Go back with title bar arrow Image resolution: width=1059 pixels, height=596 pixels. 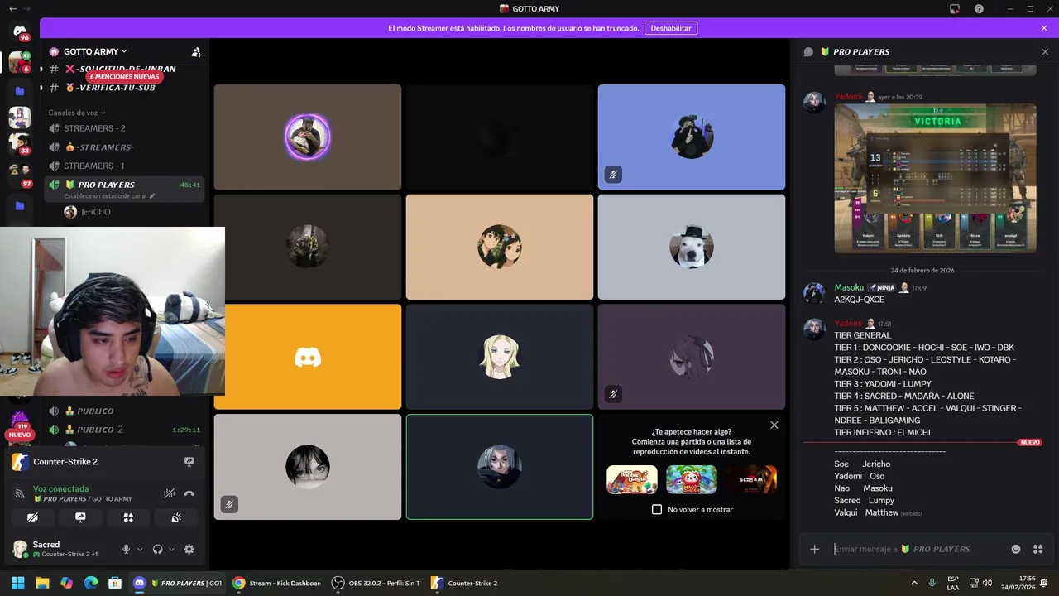(x=12, y=8)
